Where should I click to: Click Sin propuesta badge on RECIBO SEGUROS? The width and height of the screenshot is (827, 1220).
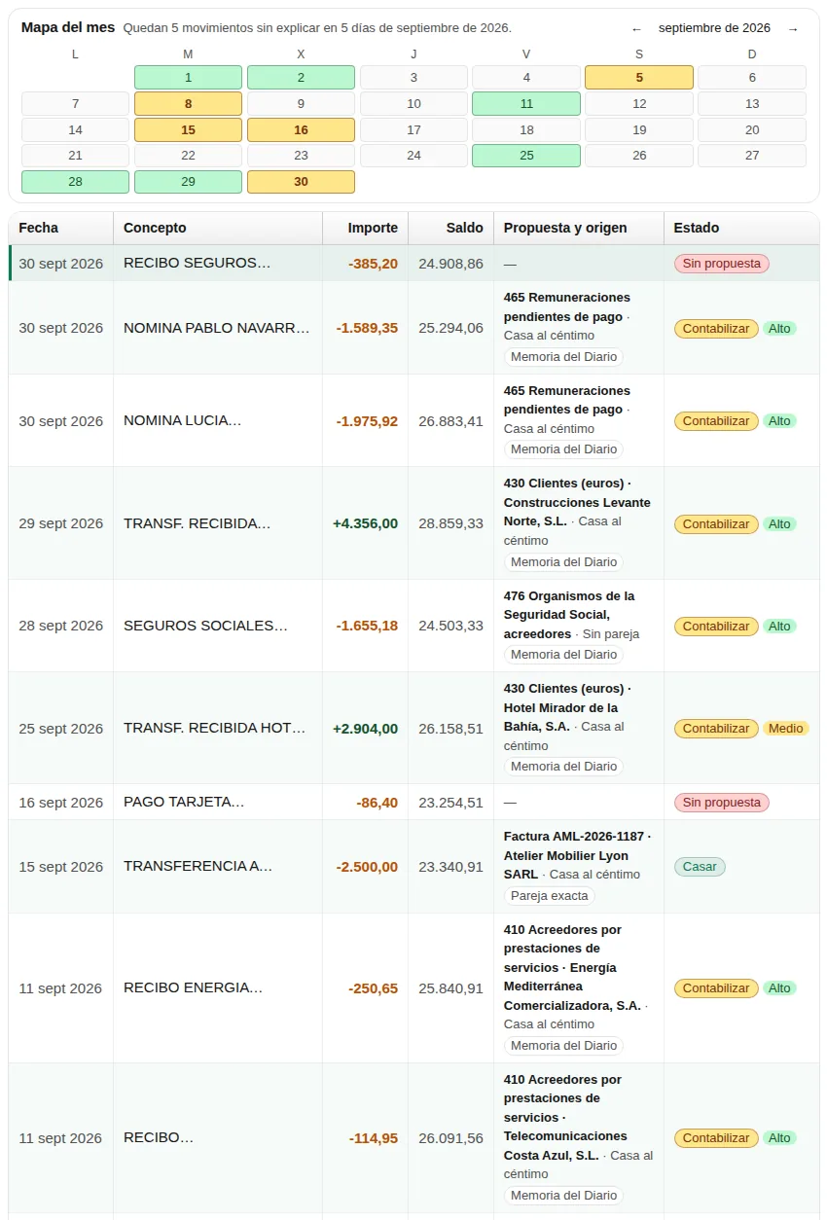tap(722, 264)
